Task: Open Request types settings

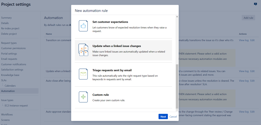Action: point(9,43)
